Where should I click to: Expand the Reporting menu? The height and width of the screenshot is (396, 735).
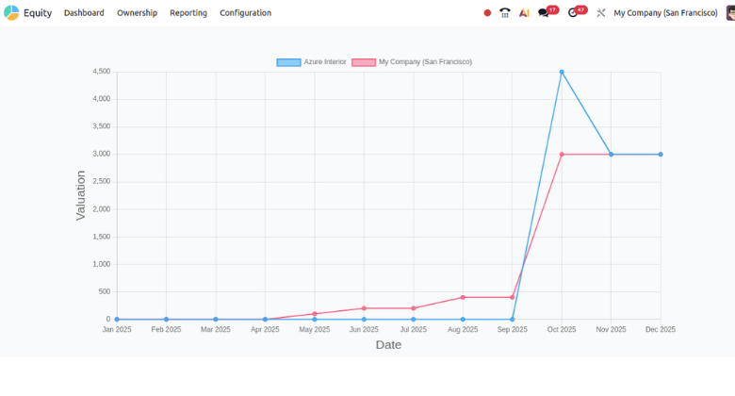pos(188,13)
